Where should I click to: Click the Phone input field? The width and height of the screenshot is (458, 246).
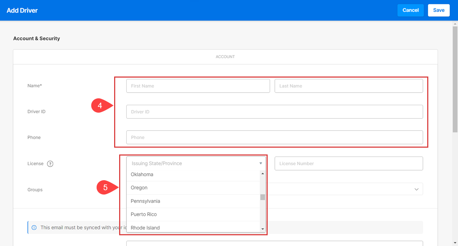(x=274, y=137)
